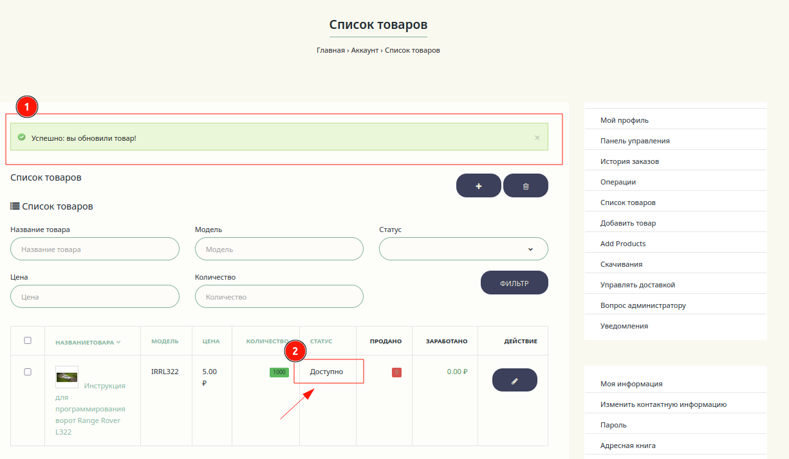Open the Range Rover product thumbnail

point(67,377)
